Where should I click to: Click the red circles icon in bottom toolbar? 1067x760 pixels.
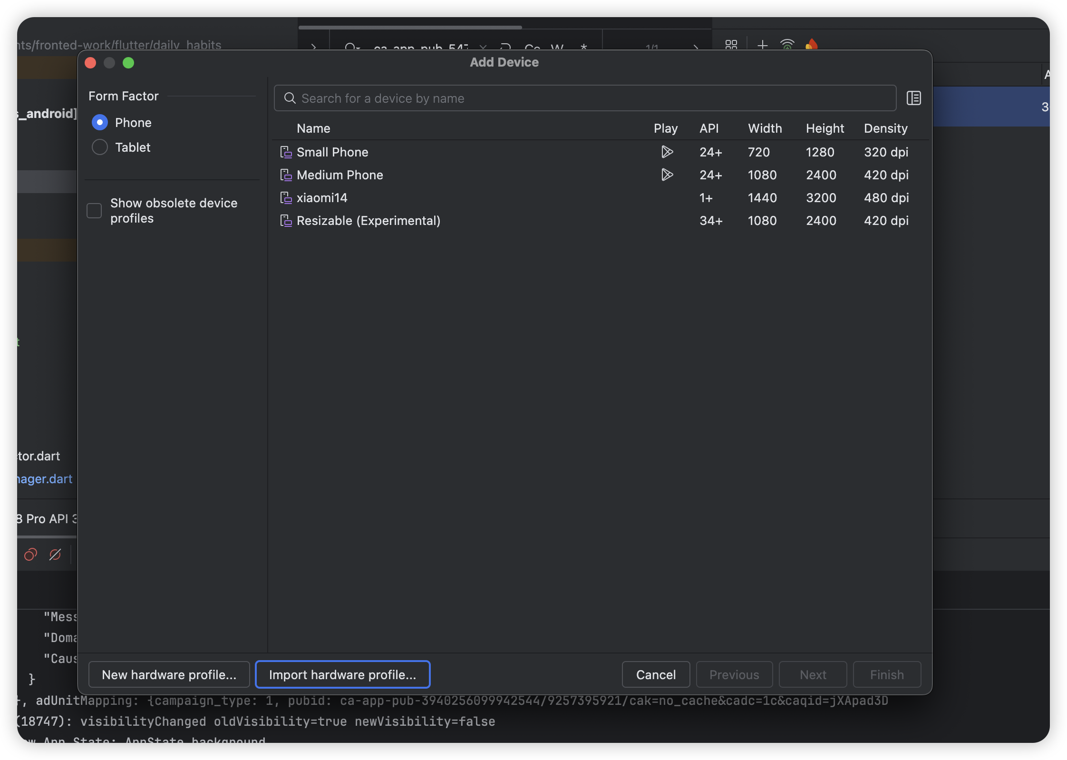click(x=30, y=555)
